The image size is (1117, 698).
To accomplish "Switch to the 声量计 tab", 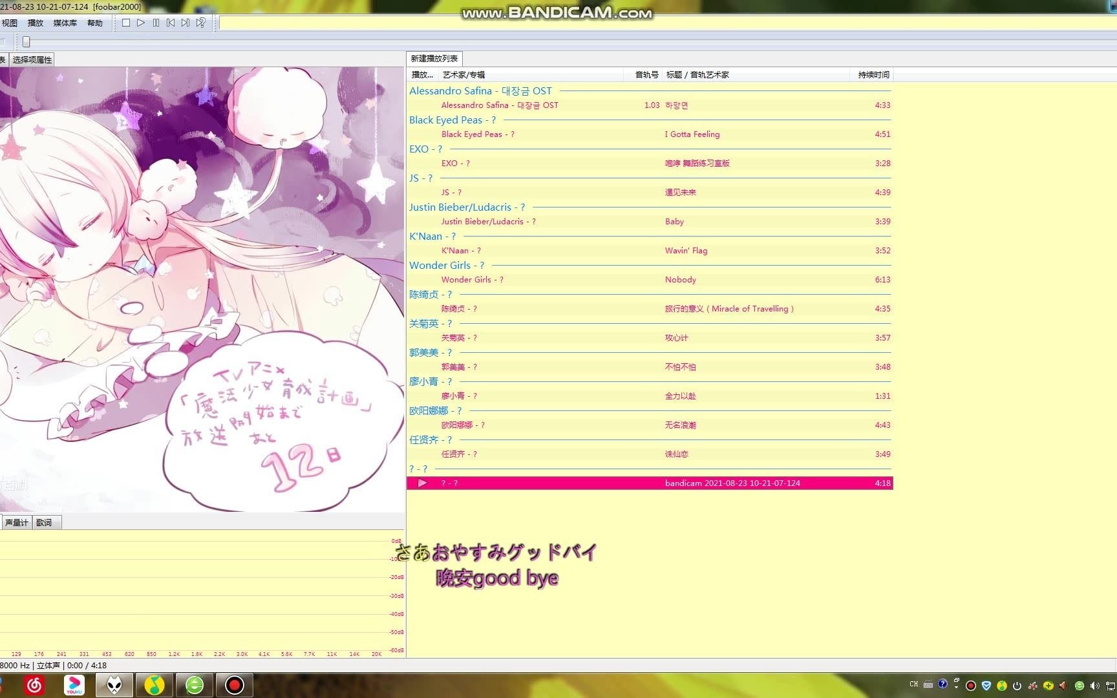I will tap(16, 522).
